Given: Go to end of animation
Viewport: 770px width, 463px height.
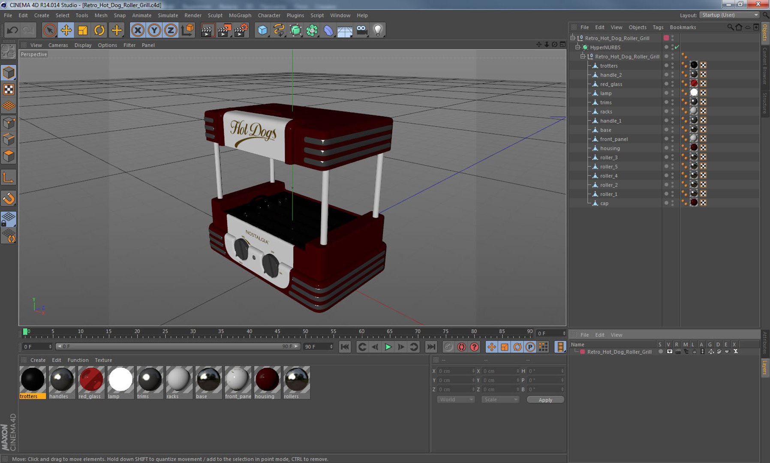Looking at the screenshot, I should point(431,347).
